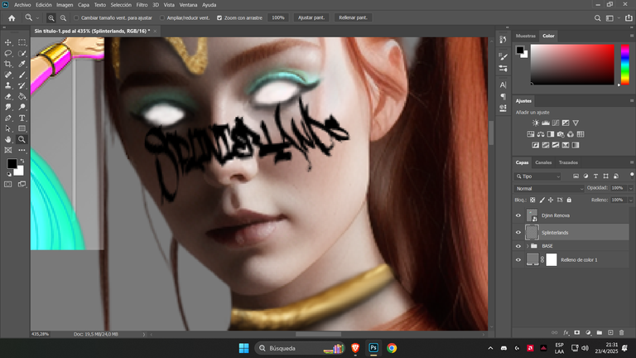Open the layer filter Tipo dropdown
The image size is (636, 358).
pyautogui.click(x=537, y=177)
